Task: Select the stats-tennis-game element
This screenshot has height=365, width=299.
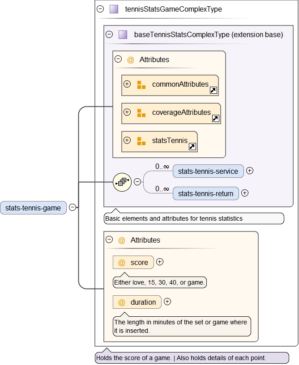Action: click(33, 208)
